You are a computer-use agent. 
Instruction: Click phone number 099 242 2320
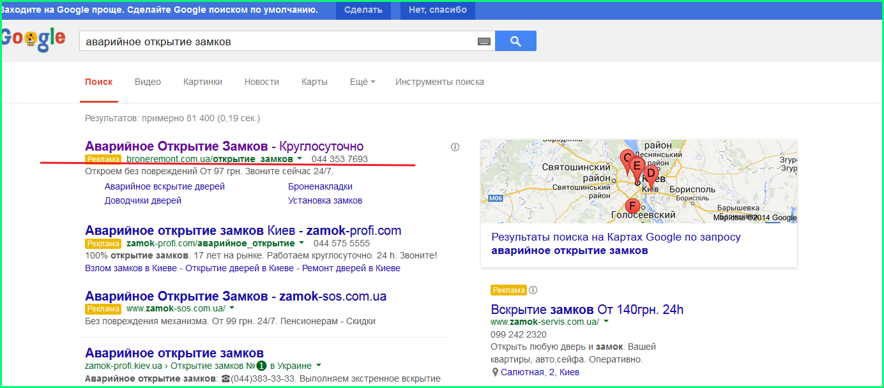coord(519,334)
